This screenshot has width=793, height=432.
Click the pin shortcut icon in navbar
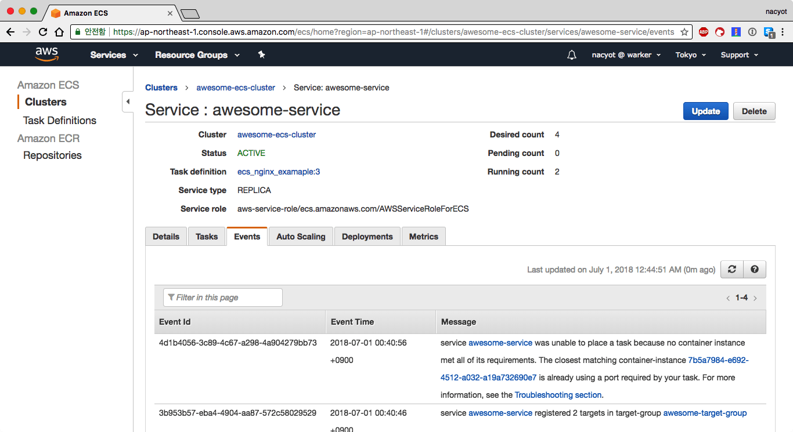pos(261,55)
